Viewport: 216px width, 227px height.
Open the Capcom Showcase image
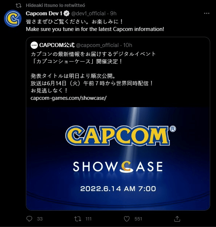click(118, 158)
